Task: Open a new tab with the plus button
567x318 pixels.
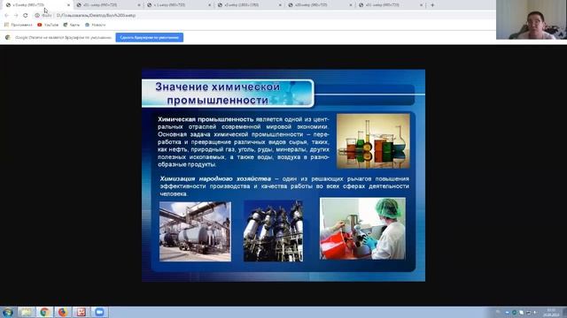Action: tap(432, 5)
